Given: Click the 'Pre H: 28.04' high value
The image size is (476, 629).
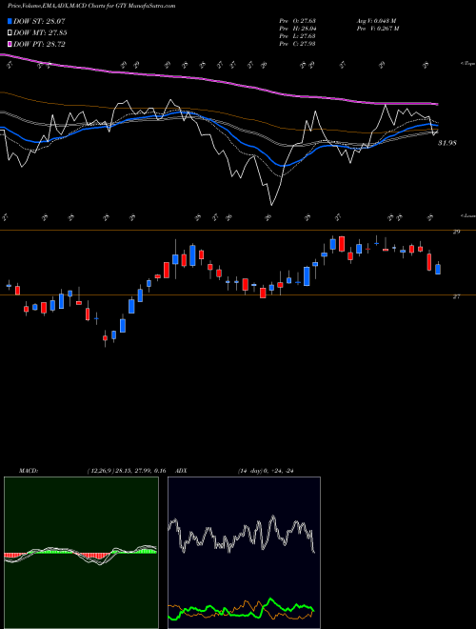Looking at the screenshot, I should tap(298, 29).
